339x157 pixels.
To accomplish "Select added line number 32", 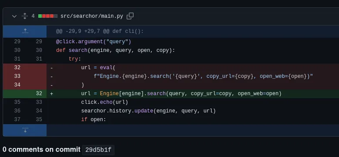I will [39, 94].
